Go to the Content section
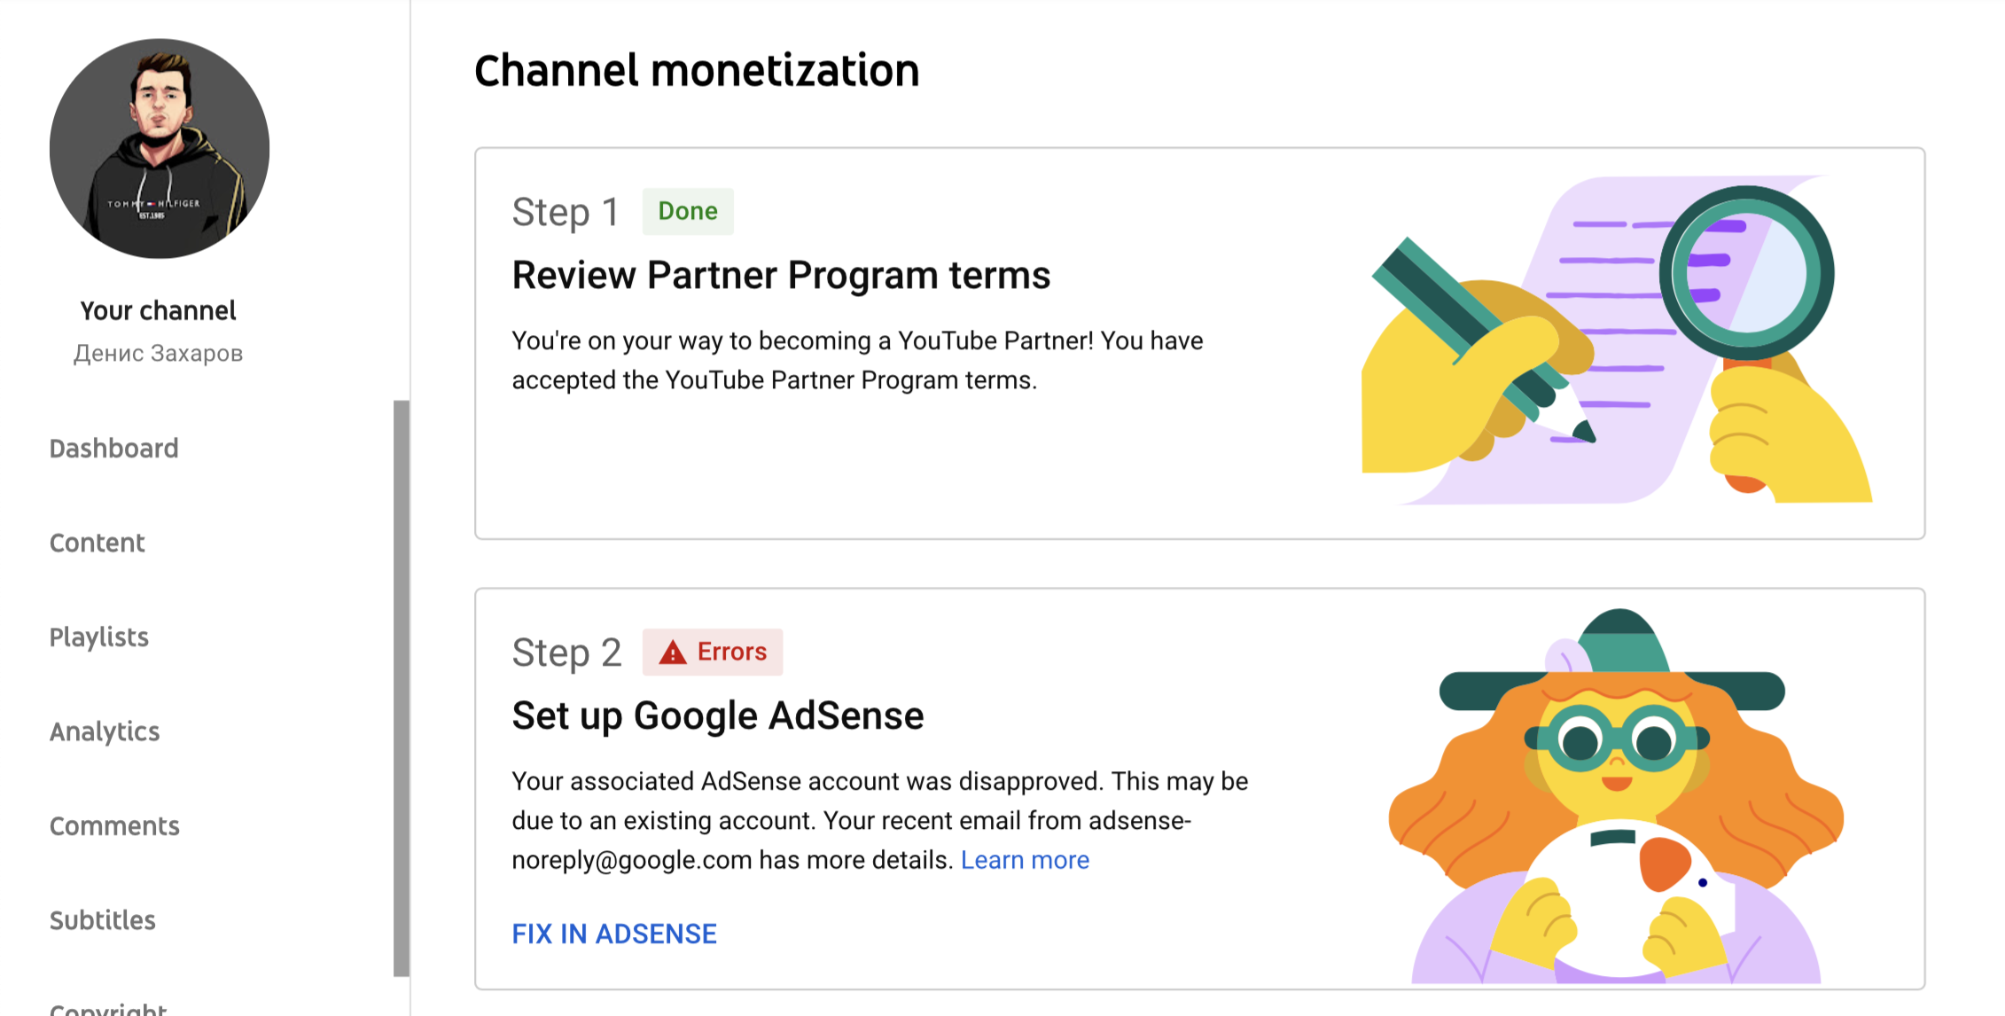Viewport: 2005px width, 1016px height. point(97,543)
